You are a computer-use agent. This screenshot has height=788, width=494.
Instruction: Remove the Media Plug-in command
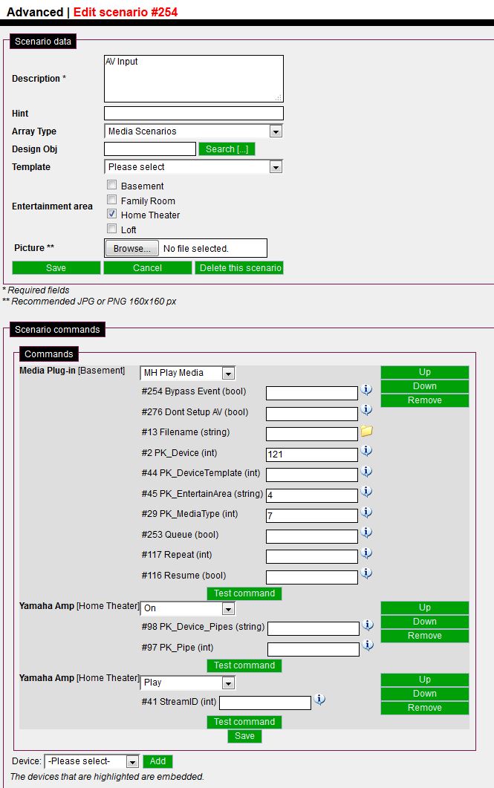point(425,400)
